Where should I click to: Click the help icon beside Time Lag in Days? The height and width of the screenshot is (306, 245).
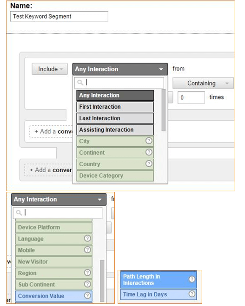click(192, 294)
